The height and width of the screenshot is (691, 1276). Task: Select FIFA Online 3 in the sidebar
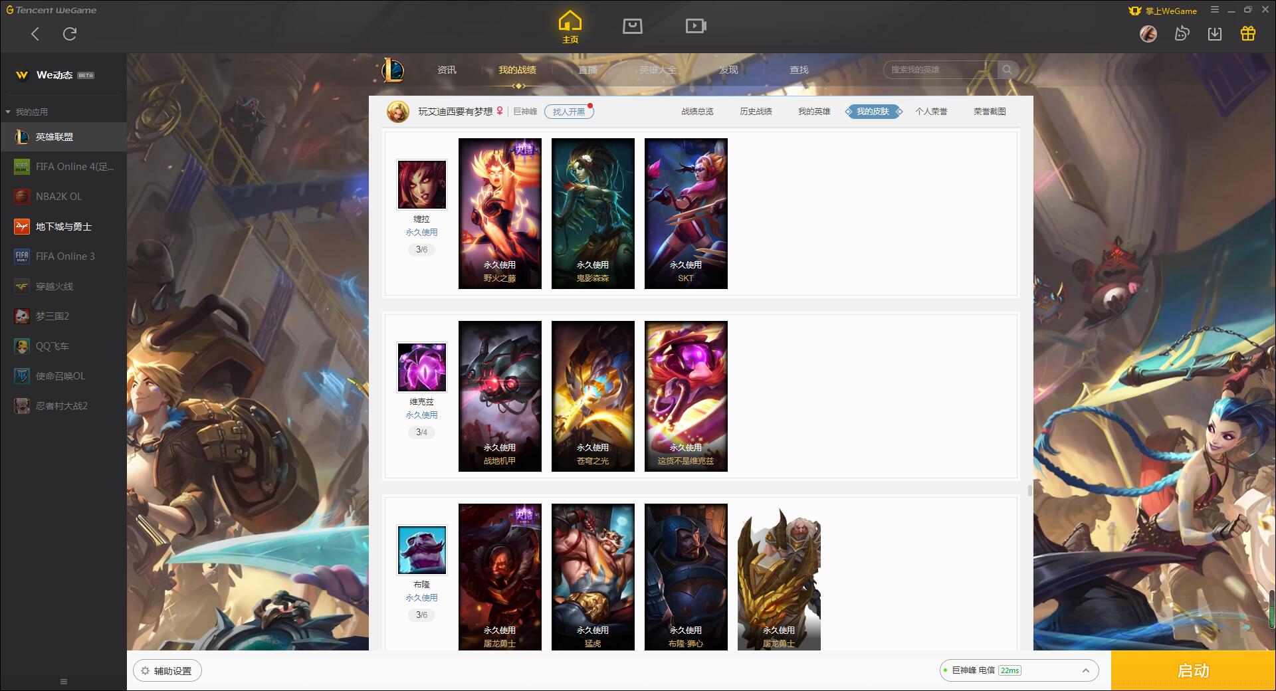63,256
